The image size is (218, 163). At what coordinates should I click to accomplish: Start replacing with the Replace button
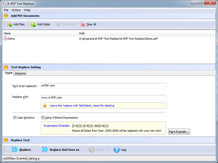tap(21, 150)
